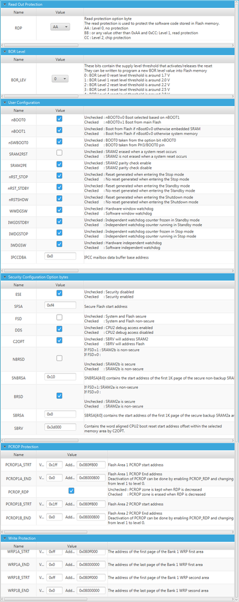Edit the PCROP1A_STRT address field
Screen dimensions: 239x602
pos(91,465)
